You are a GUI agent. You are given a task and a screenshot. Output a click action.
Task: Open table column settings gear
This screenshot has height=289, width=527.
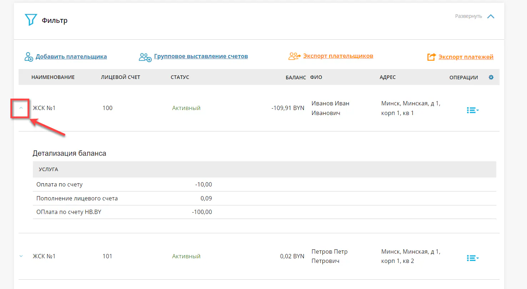tap(491, 77)
